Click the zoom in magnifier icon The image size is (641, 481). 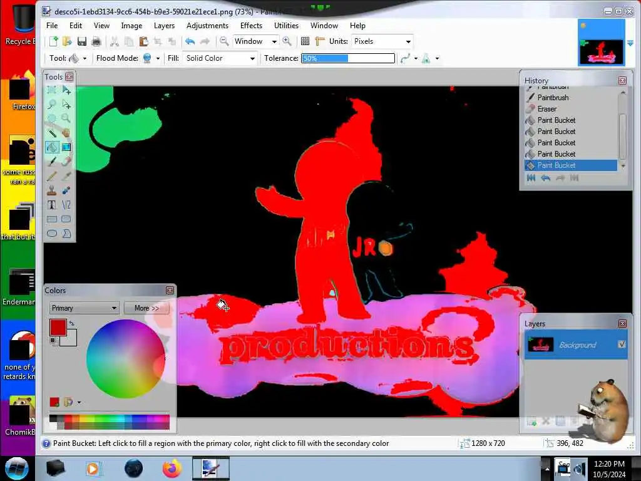tap(287, 41)
